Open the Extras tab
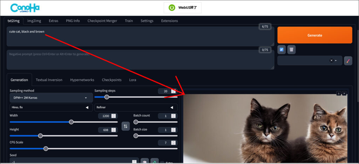This screenshot has width=359, height=164. (53, 21)
